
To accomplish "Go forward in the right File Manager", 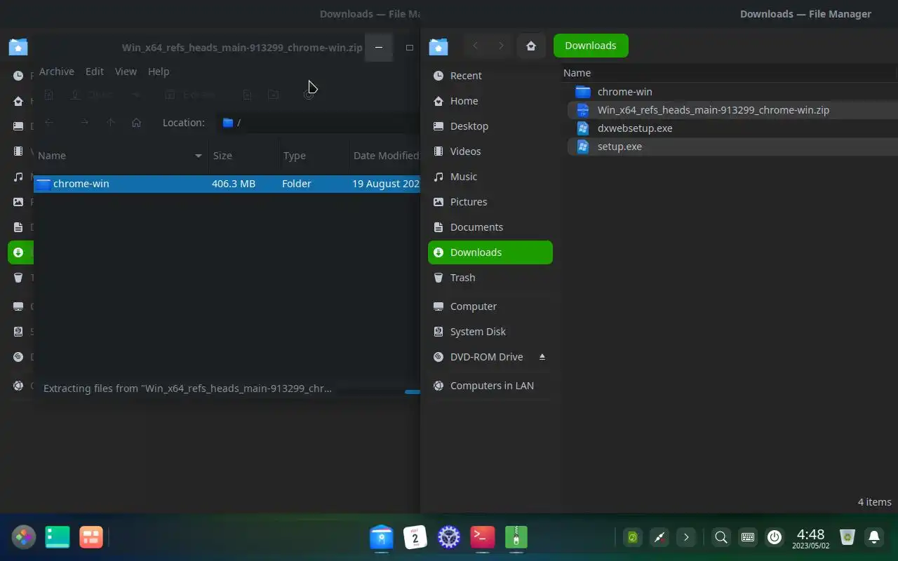I will pyautogui.click(x=501, y=46).
